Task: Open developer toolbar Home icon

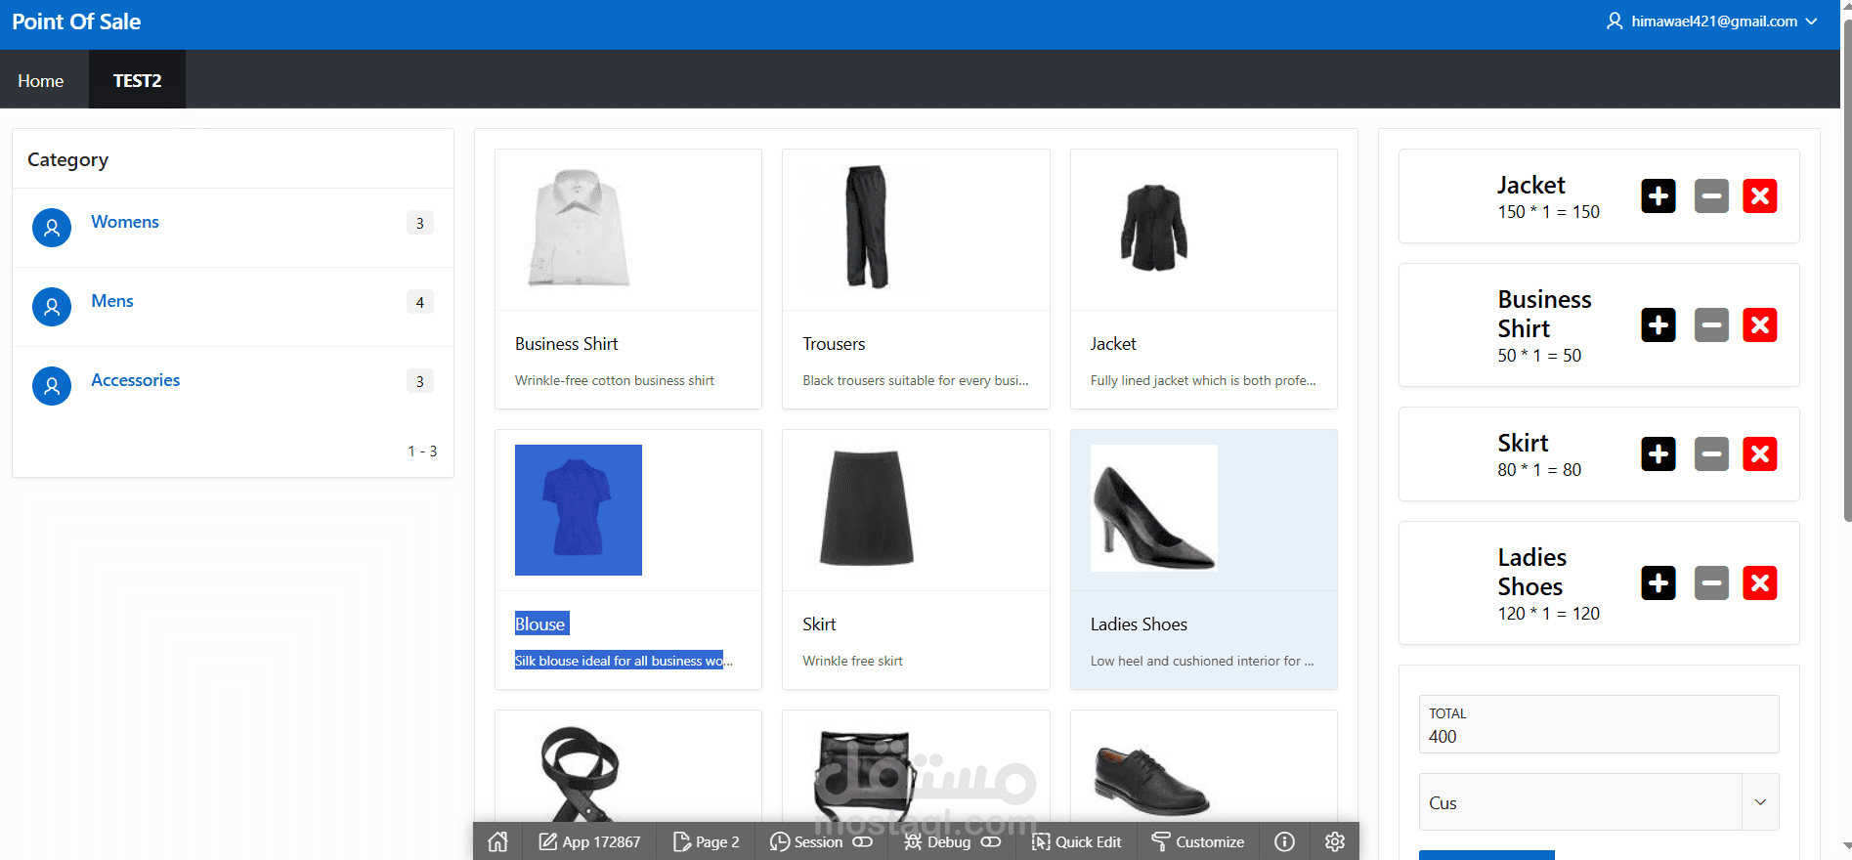Action: [x=497, y=841]
